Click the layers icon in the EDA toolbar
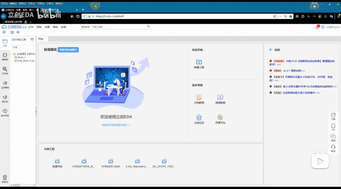 18,32
